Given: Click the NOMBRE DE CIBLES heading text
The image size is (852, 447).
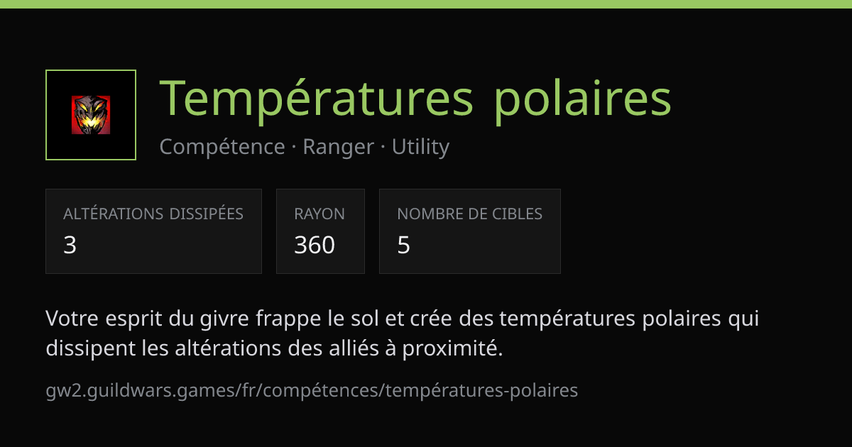Looking at the screenshot, I should 470,214.
